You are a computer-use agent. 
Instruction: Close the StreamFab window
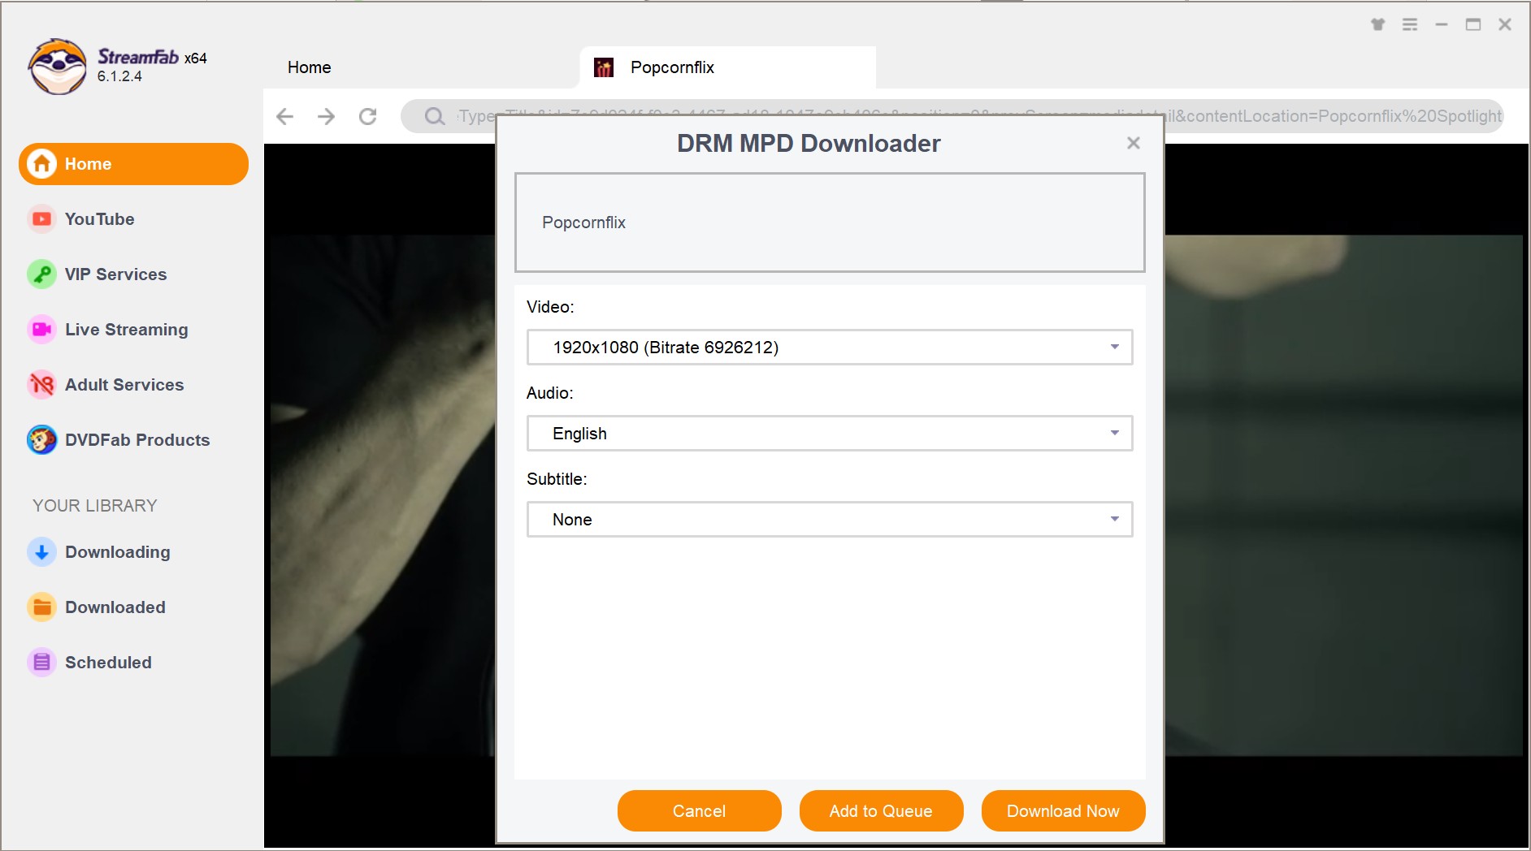click(1505, 24)
